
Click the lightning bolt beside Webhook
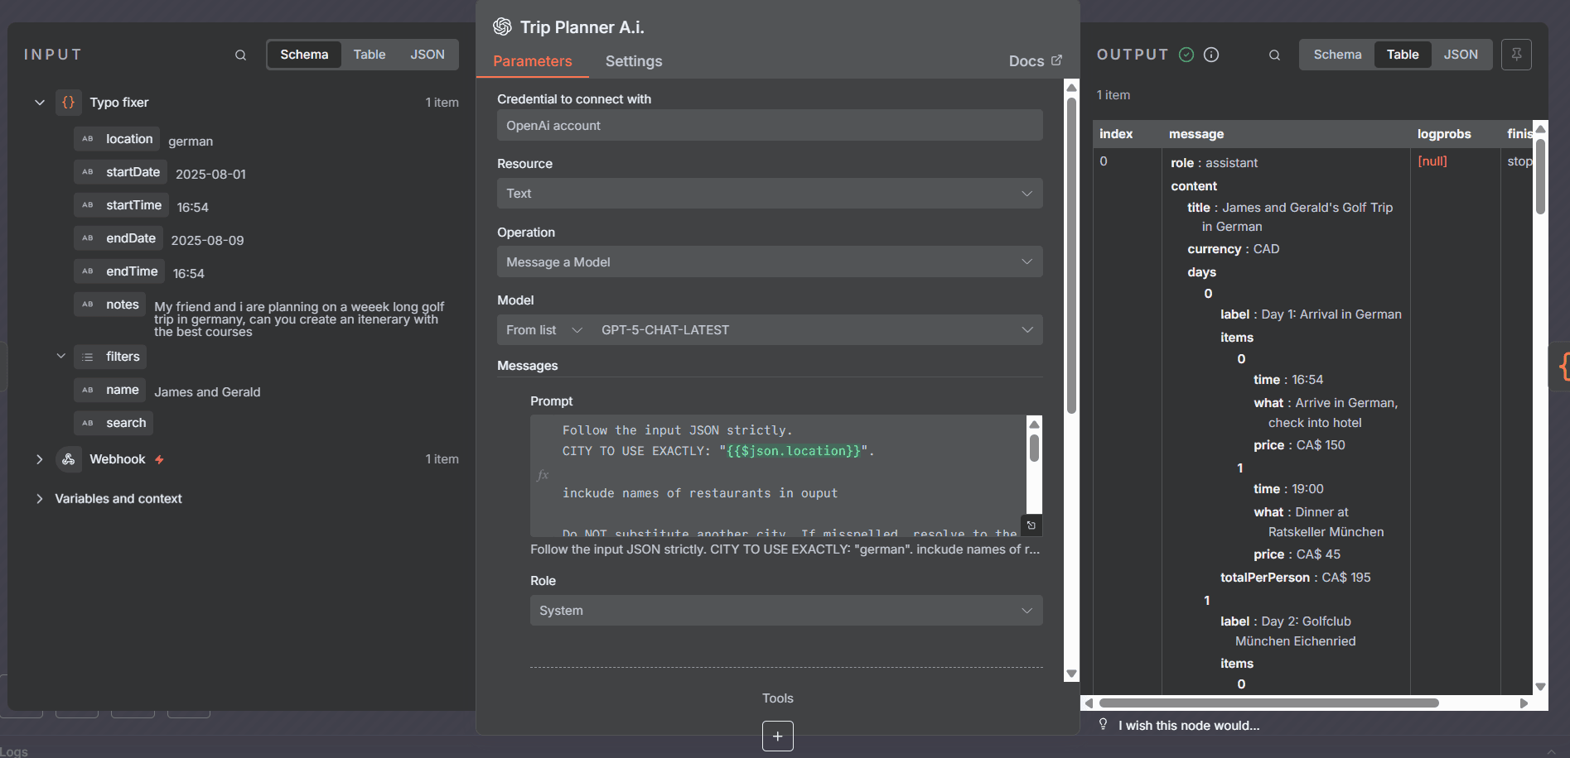(x=159, y=459)
